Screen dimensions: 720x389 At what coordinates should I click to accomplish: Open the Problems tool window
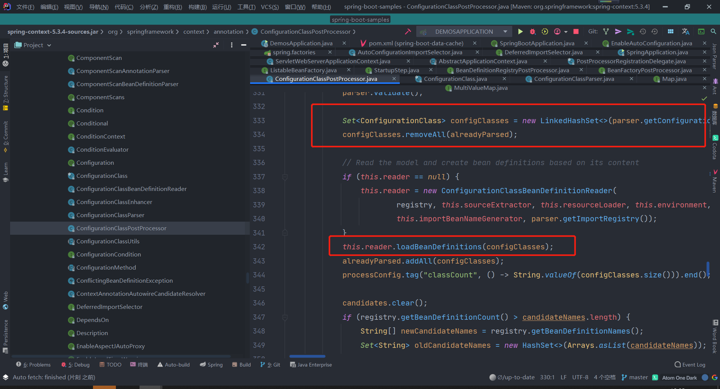(x=33, y=365)
